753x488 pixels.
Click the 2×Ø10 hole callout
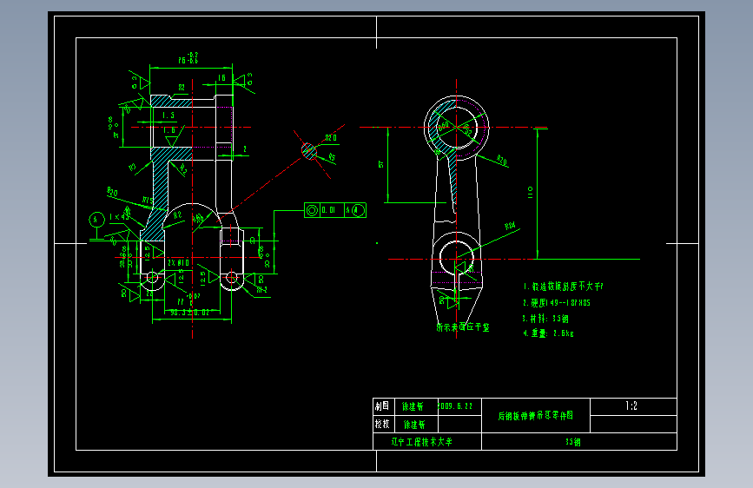coord(178,263)
